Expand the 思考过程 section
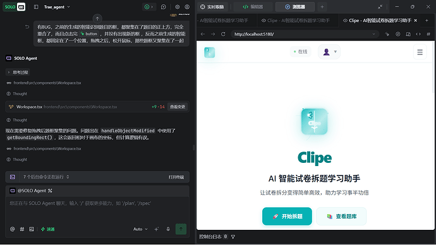Screen dimensions: 436x245 point(18,73)
